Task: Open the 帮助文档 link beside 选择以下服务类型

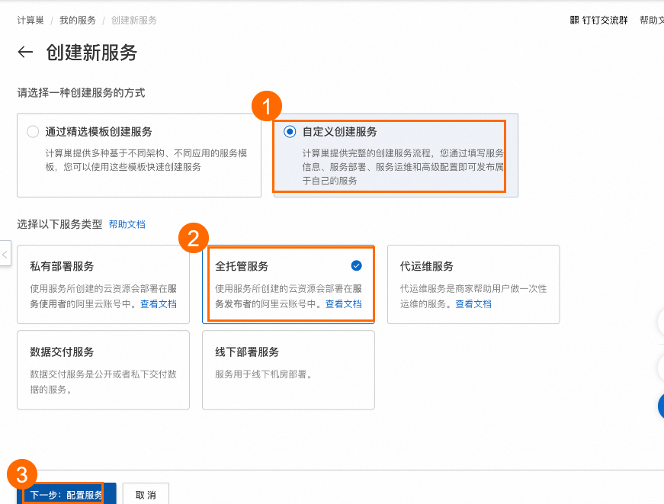Action: coord(127,225)
